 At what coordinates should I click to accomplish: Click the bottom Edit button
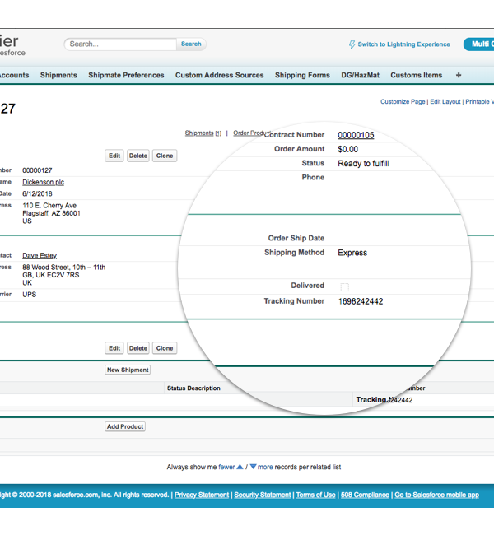pos(114,348)
